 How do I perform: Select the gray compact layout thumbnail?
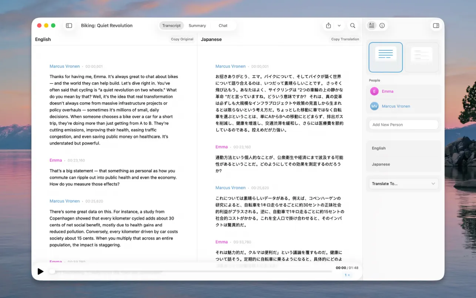click(422, 57)
